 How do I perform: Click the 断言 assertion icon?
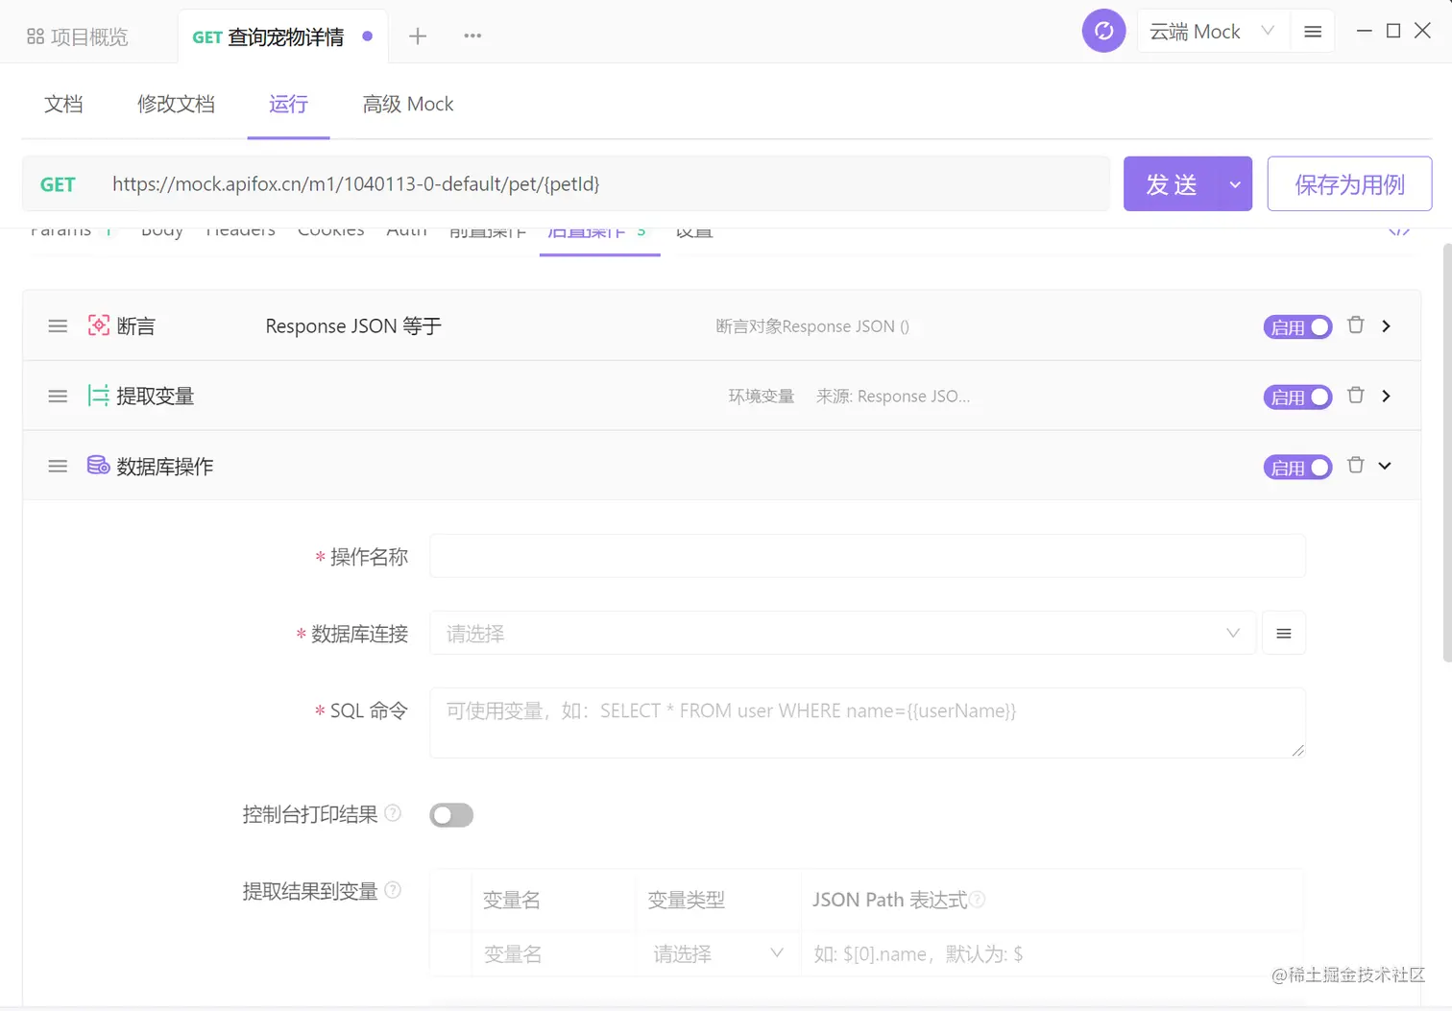(98, 325)
